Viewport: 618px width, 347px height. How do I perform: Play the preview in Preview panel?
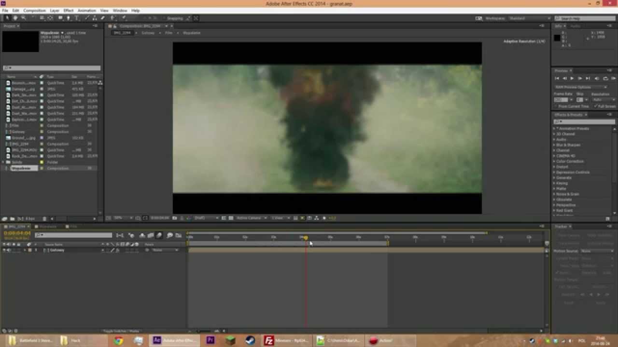(572, 79)
